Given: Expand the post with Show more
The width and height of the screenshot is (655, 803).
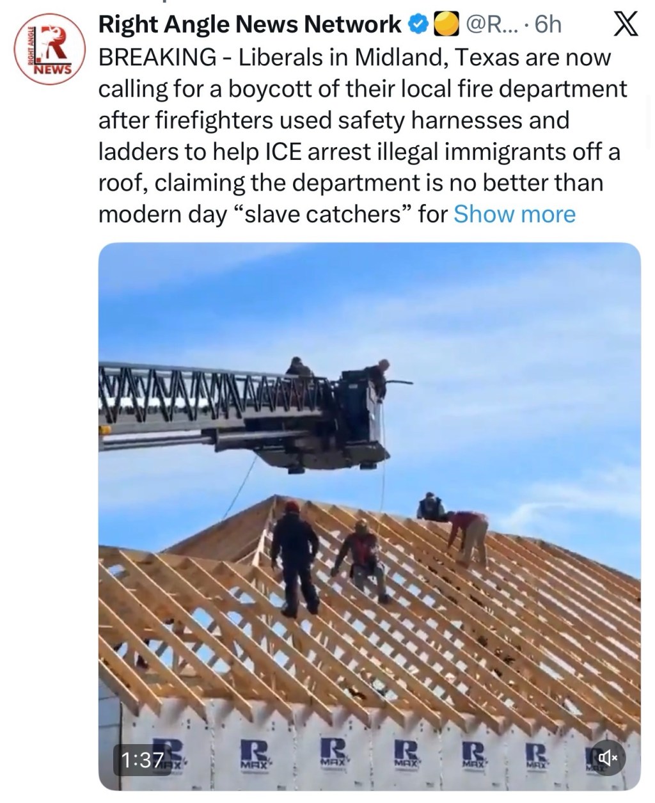Looking at the screenshot, I should pos(514,214).
